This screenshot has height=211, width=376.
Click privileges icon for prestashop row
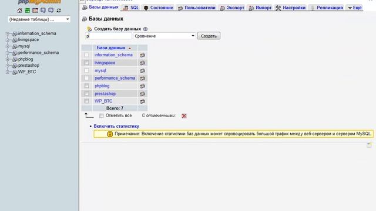[142, 94]
